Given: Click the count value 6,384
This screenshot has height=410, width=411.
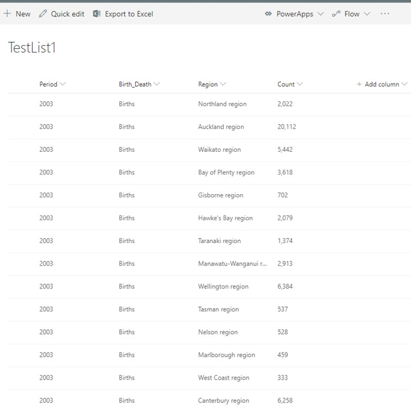Looking at the screenshot, I should [x=285, y=286].
